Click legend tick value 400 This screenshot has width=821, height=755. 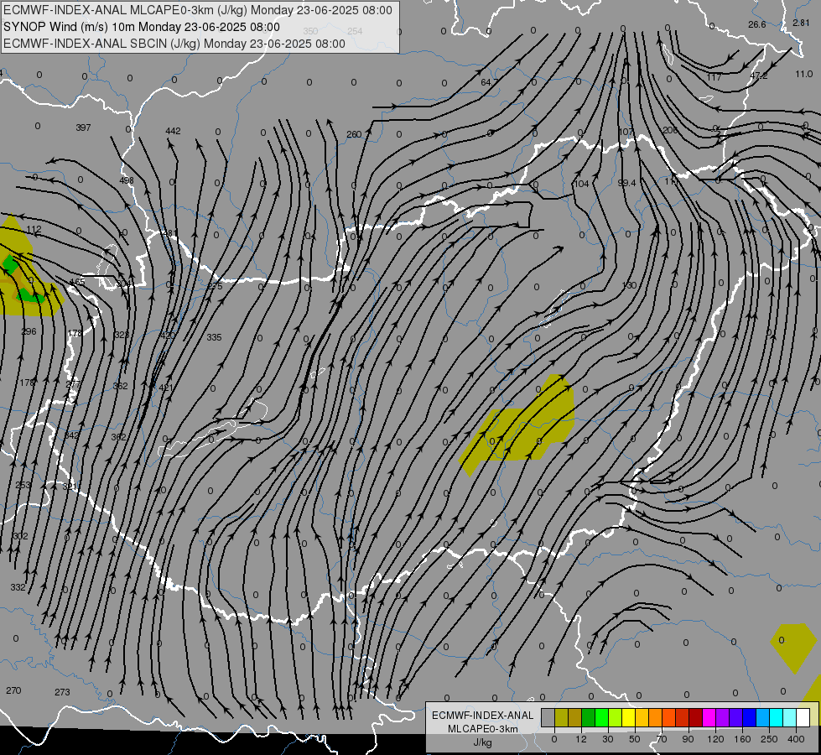tap(796, 739)
